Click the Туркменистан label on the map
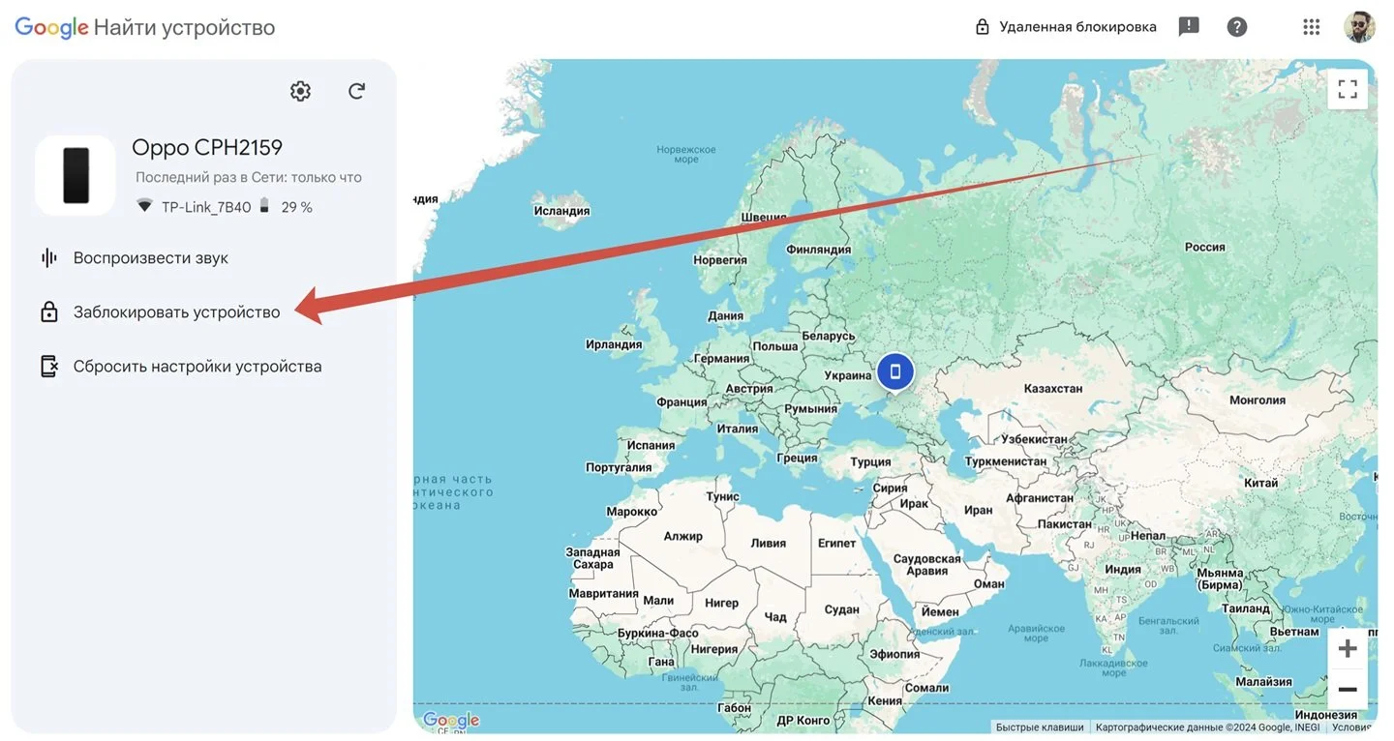 pos(1006,462)
